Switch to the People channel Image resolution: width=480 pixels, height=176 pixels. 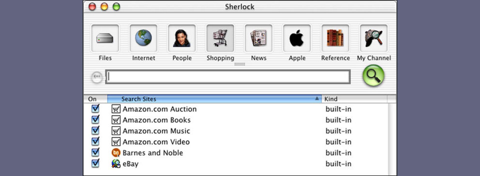[x=182, y=38]
